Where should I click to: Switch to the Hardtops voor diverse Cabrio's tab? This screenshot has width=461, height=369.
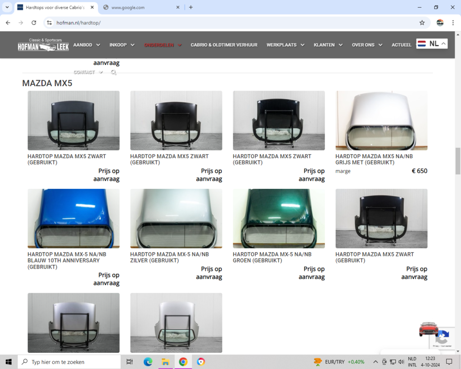click(x=55, y=7)
